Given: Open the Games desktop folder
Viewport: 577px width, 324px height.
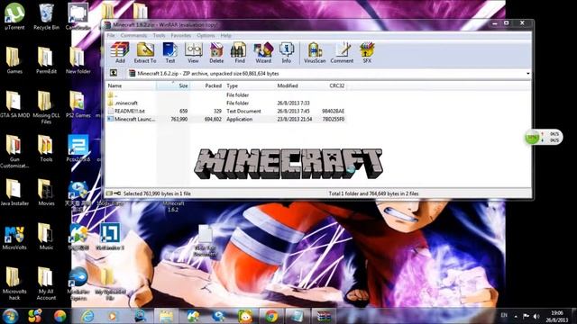Looking at the screenshot, I should (14, 60).
